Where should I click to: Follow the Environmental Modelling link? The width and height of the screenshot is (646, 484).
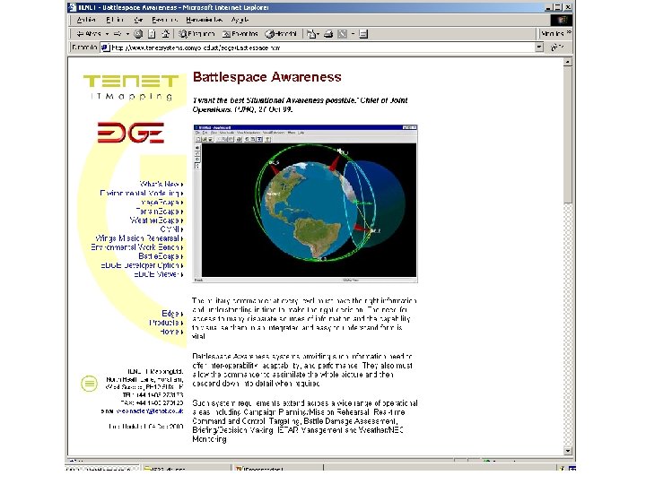point(142,193)
